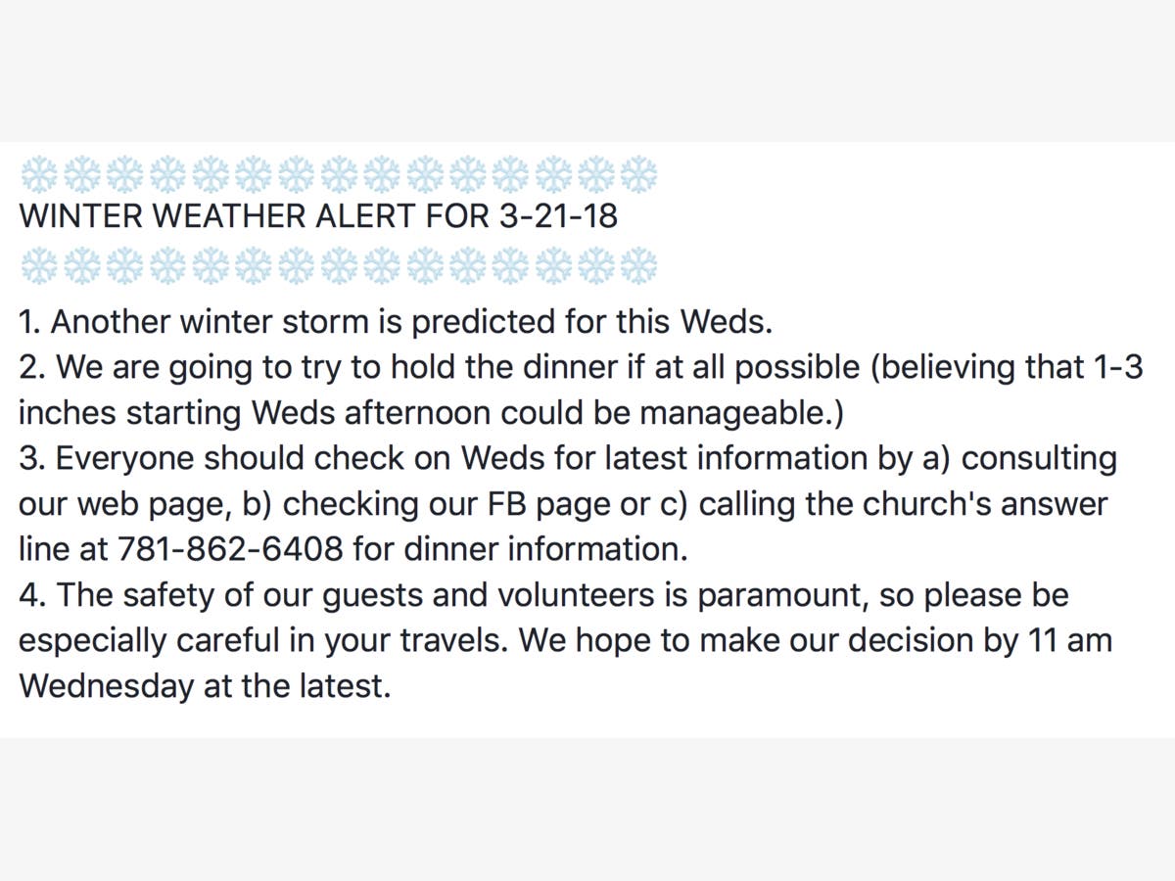Click the phone number 781-862-6408
The image size is (1175, 881).
(230, 548)
